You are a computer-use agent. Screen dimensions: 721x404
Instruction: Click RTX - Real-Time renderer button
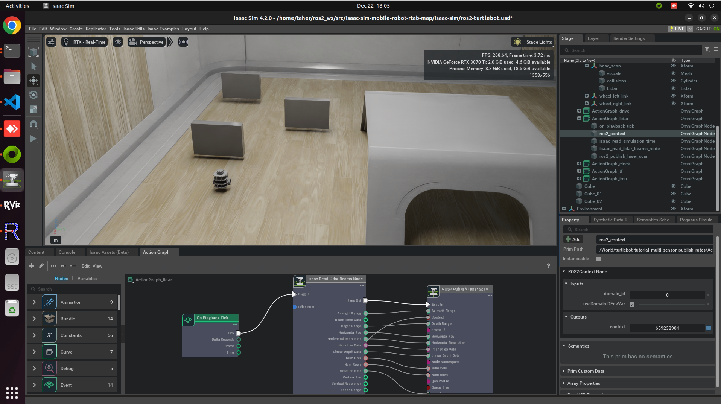coord(85,42)
